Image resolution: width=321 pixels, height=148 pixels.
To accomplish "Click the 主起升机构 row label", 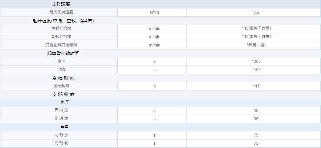I will [x=61, y=28].
